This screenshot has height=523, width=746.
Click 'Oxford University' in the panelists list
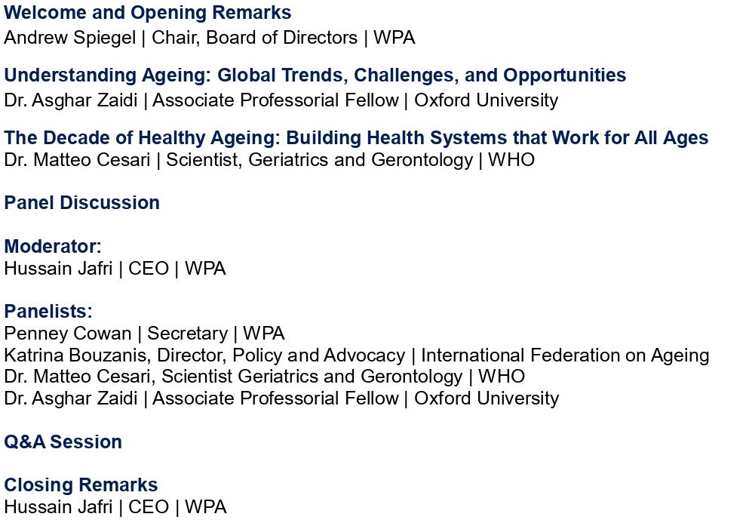tap(487, 398)
